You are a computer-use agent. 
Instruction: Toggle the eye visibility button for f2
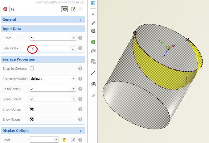click(x=64, y=9)
